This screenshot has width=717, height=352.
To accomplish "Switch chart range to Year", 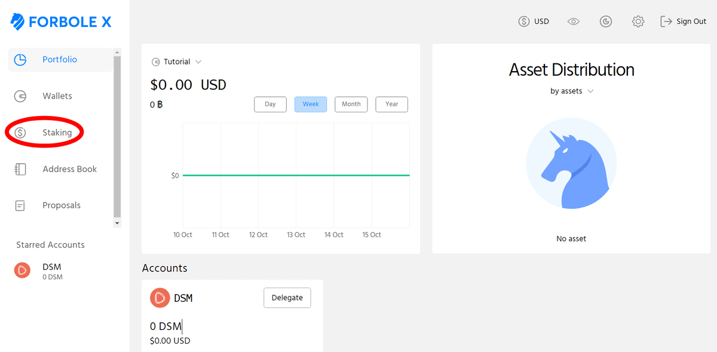I will pyautogui.click(x=391, y=104).
